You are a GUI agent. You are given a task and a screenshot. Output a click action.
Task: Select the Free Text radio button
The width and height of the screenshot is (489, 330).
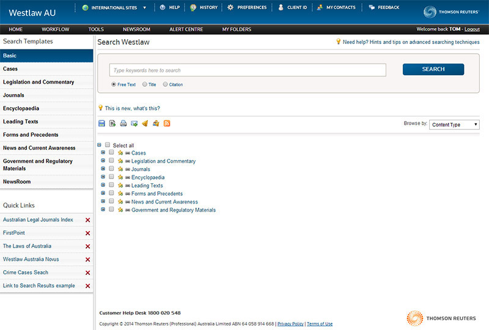tap(114, 84)
